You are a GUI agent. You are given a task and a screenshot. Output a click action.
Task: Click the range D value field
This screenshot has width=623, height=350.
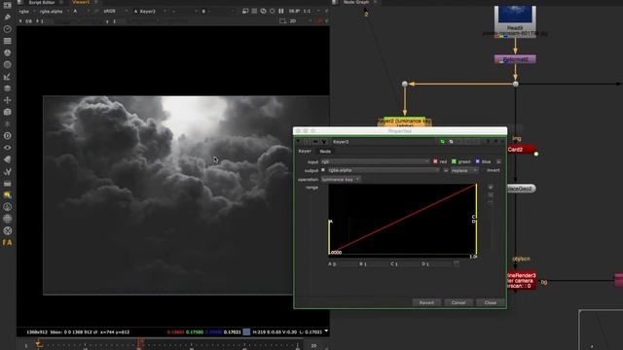437,263
